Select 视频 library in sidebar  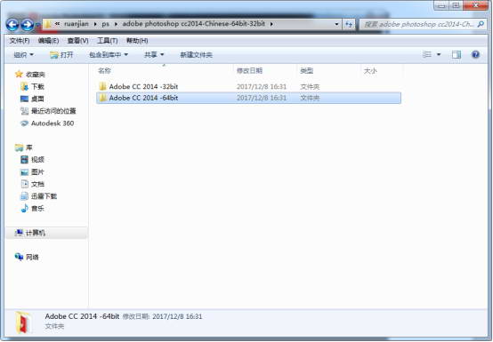coord(37,159)
